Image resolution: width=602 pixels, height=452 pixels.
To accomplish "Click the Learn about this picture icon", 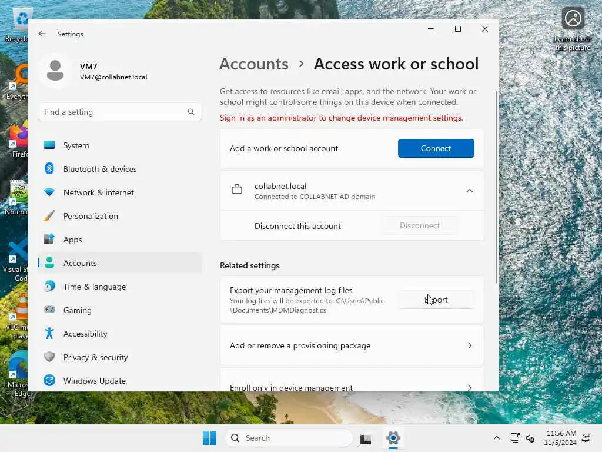I will pyautogui.click(x=573, y=18).
